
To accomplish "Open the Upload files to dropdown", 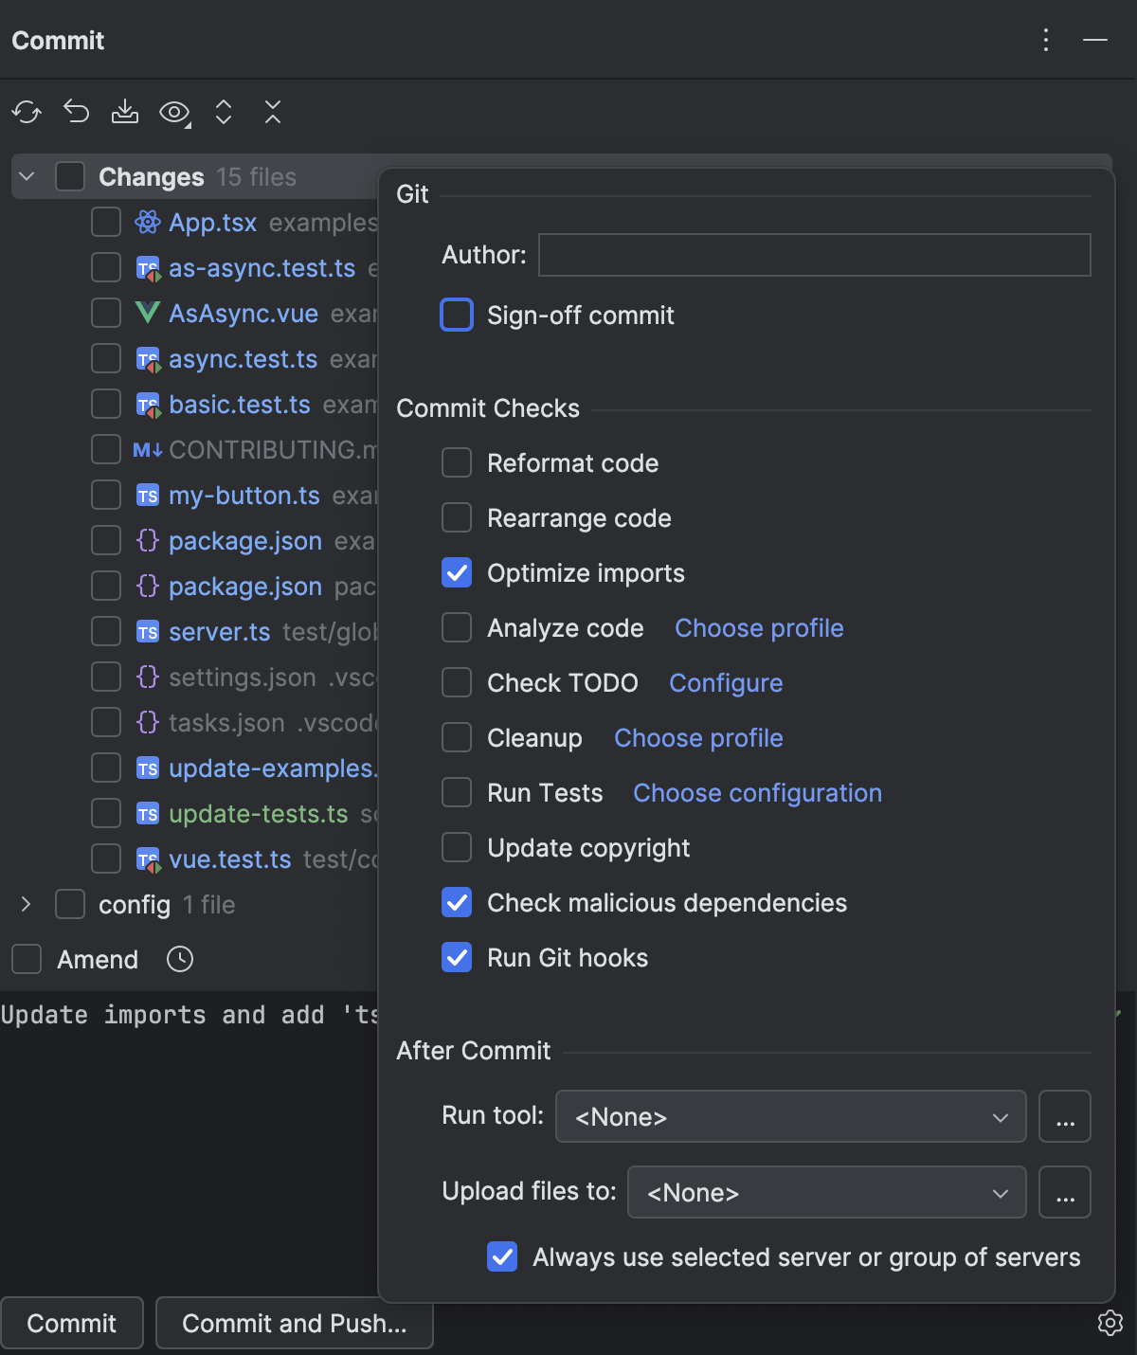I will [x=826, y=1192].
